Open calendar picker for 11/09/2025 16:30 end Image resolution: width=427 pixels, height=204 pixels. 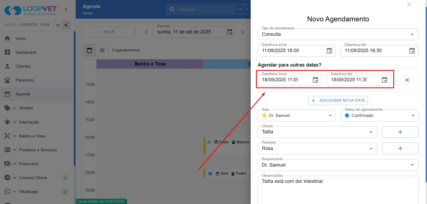tap(412, 51)
